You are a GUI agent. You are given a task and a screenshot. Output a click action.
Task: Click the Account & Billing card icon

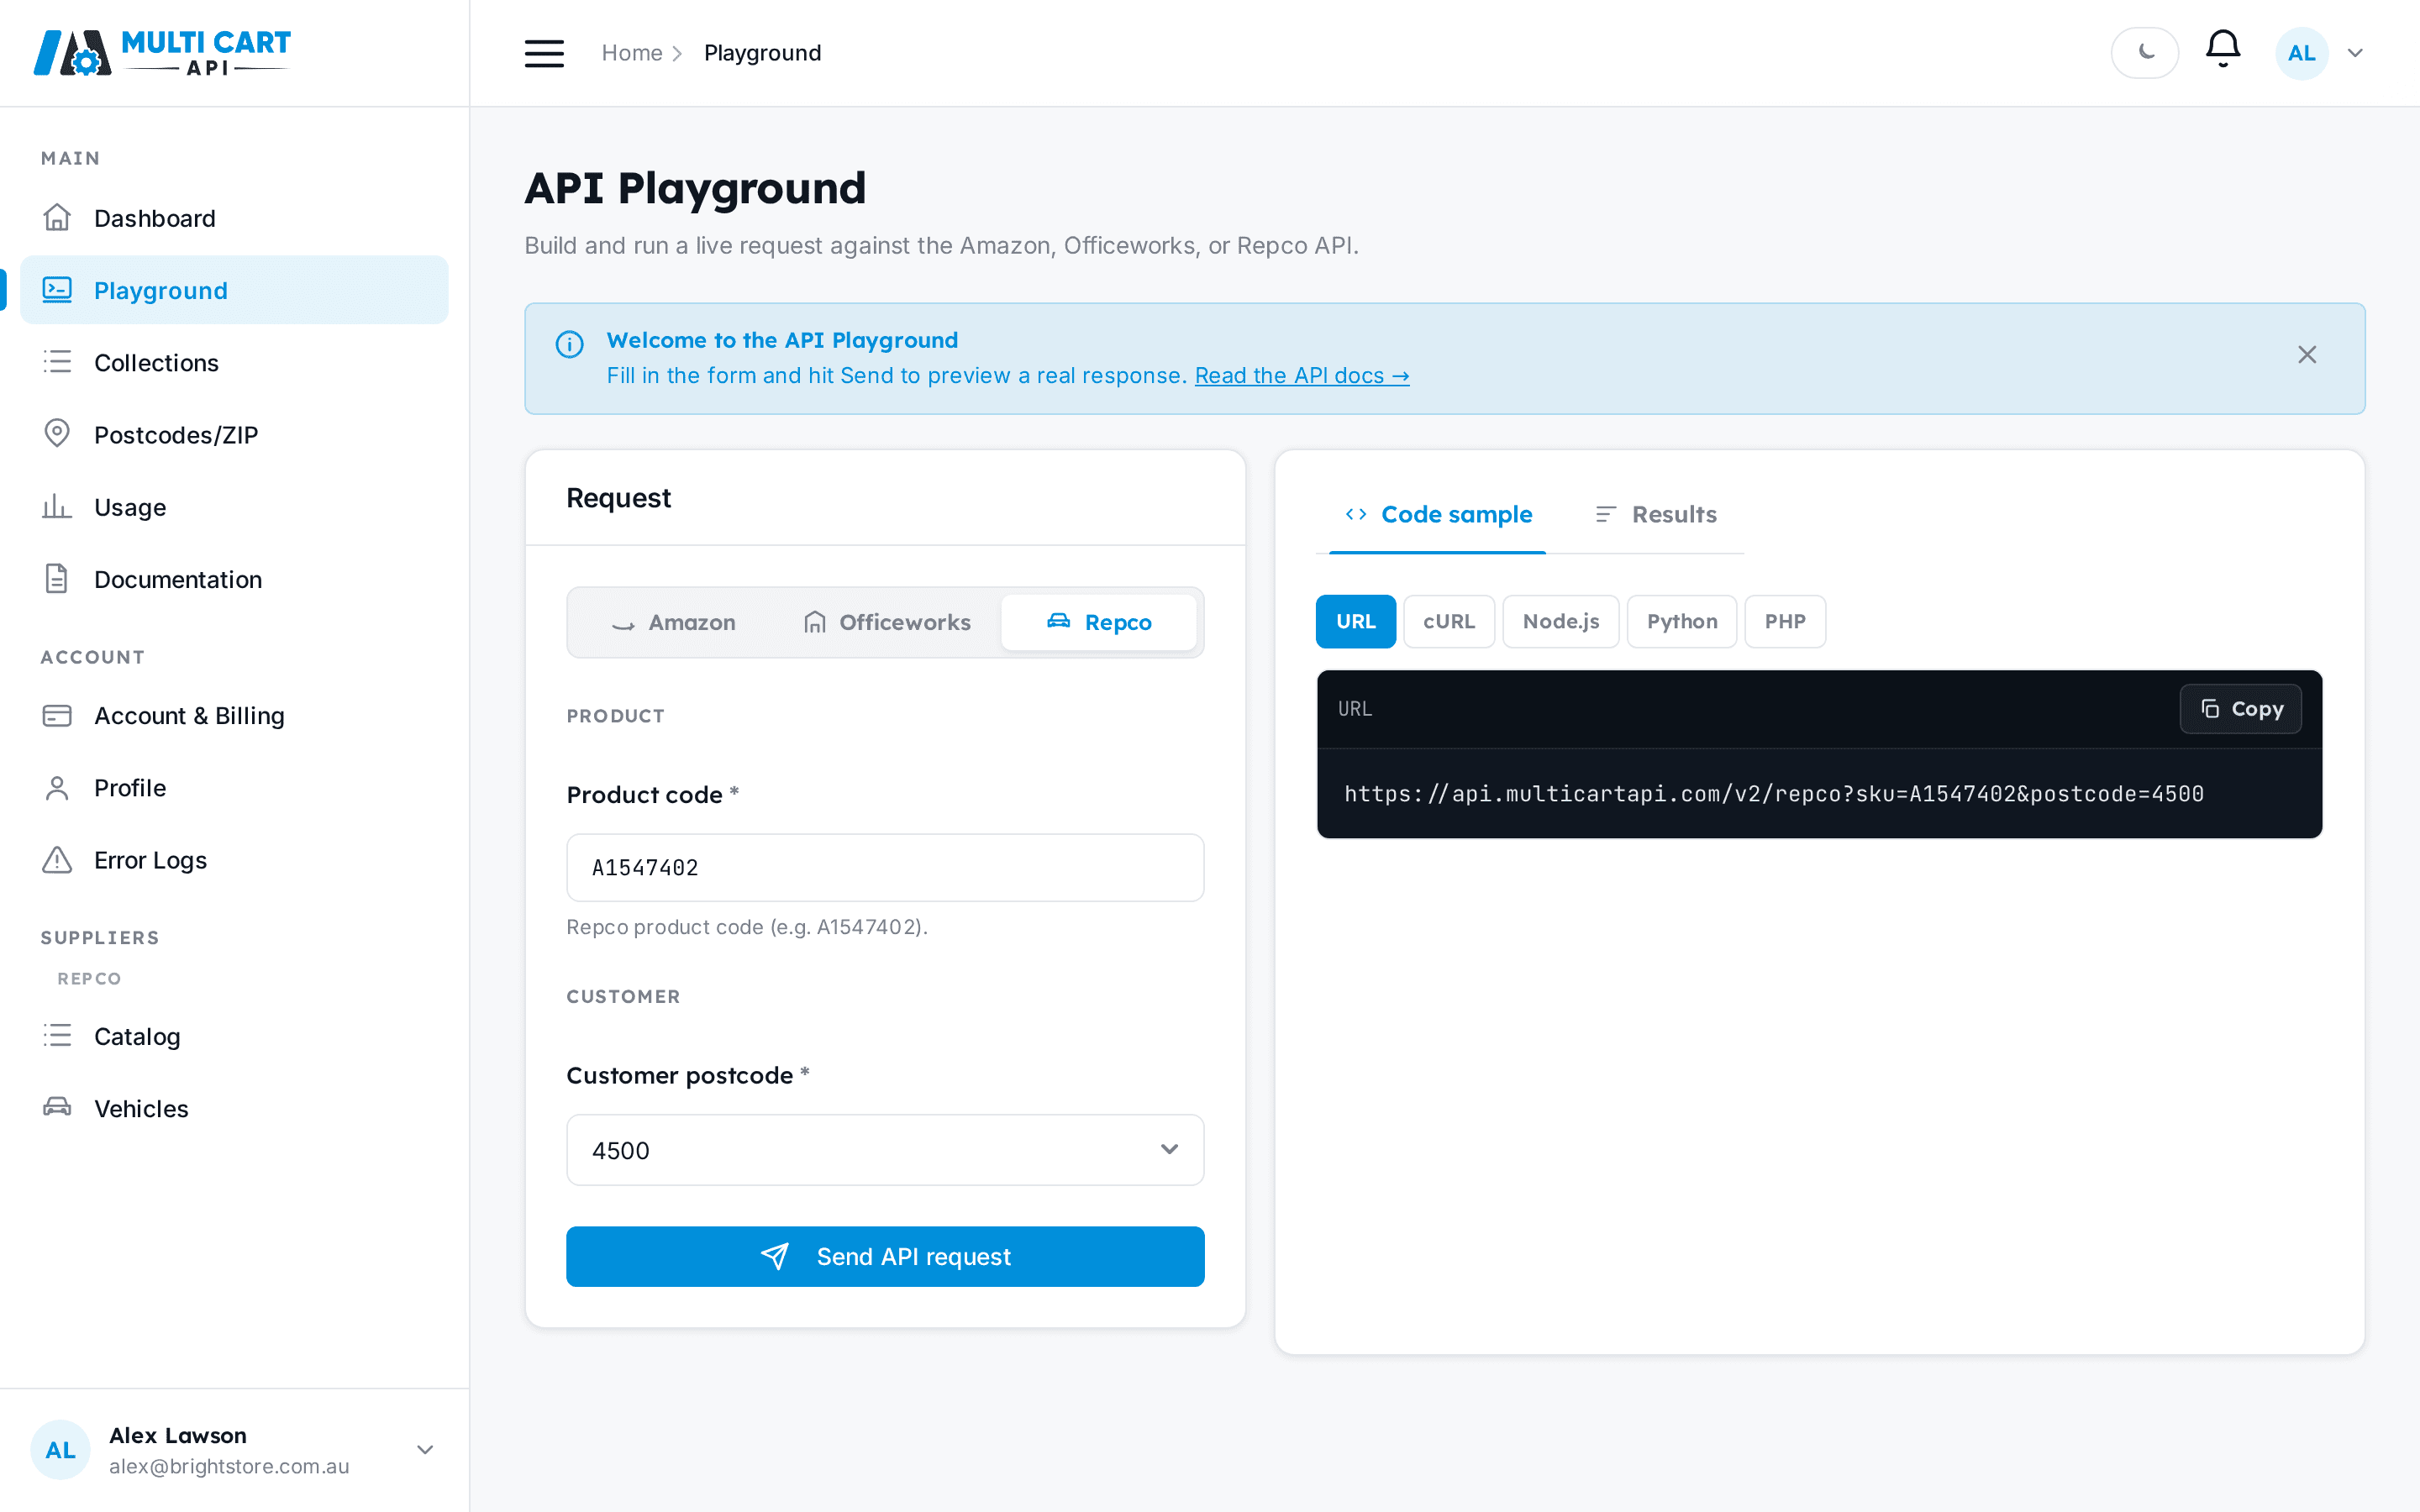[57, 715]
